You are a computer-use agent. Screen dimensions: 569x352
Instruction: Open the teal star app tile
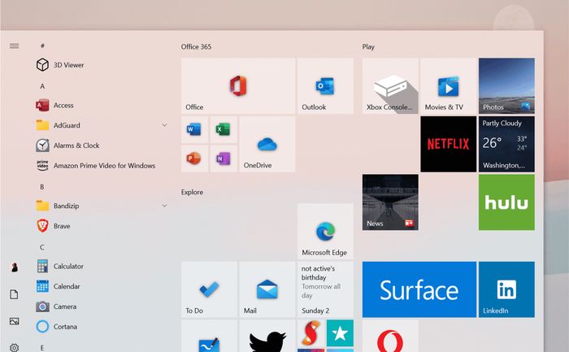point(340,333)
